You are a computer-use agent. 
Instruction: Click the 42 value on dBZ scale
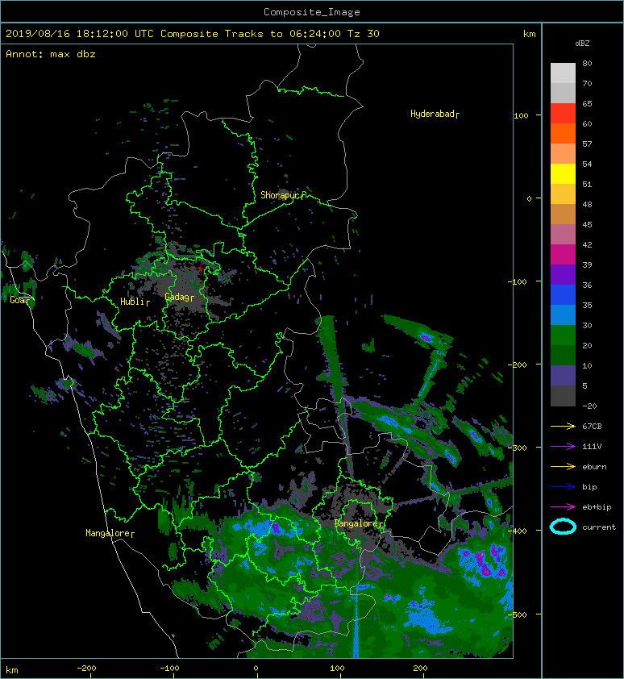pyautogui.click(x=587, y=244)
